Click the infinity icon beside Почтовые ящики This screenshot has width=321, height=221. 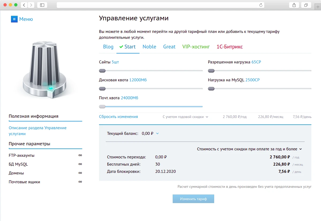point(80,182)
